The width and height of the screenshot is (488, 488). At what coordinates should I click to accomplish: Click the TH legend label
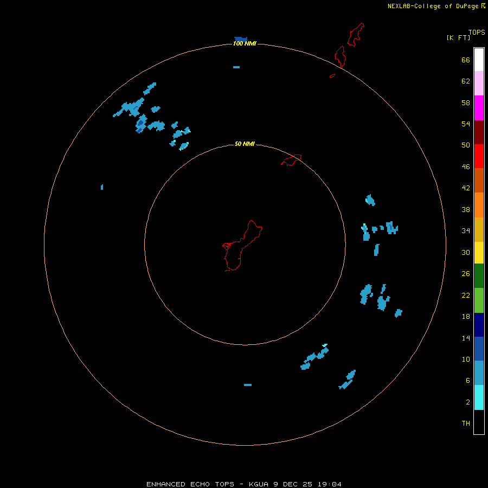click(466, 423)
